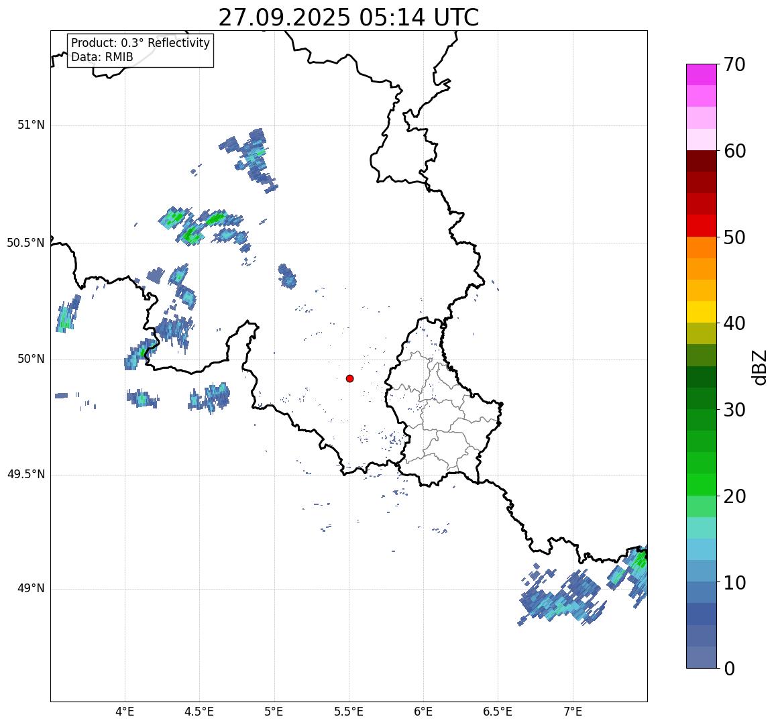Click the longitude label "6.5°E"
The height and width of the screenshot is (725, 776).
pyautogui.click(x=498, y=712)
